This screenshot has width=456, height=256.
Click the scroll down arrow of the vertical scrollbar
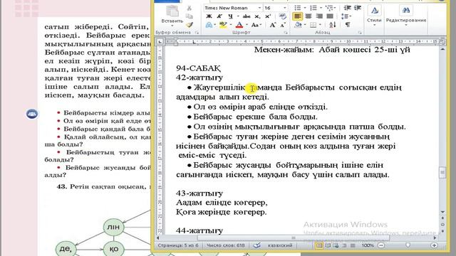442,212
